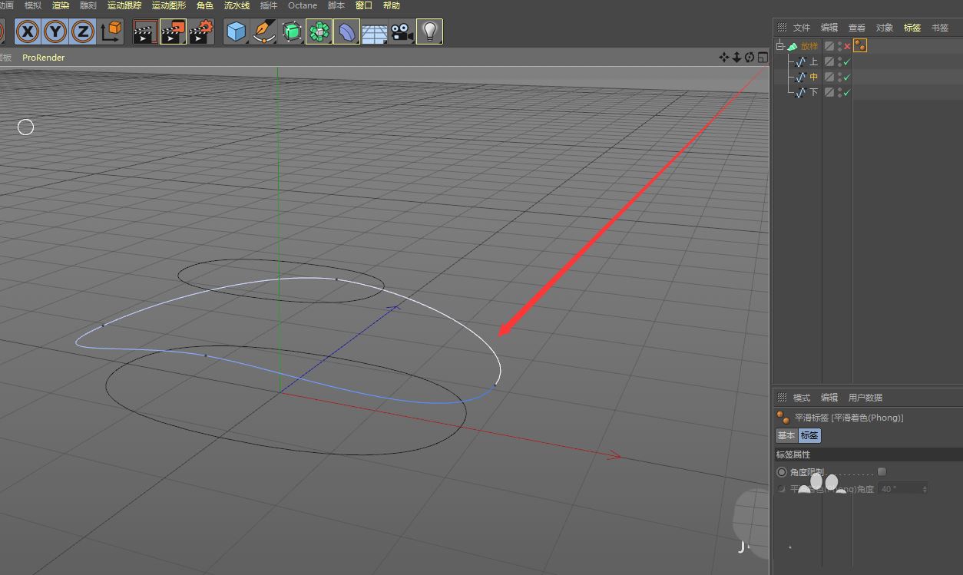Disable the 下 spline green checkmark
Image resolution: width=963 pixels, height=575 pixels.
click(847, 92)
